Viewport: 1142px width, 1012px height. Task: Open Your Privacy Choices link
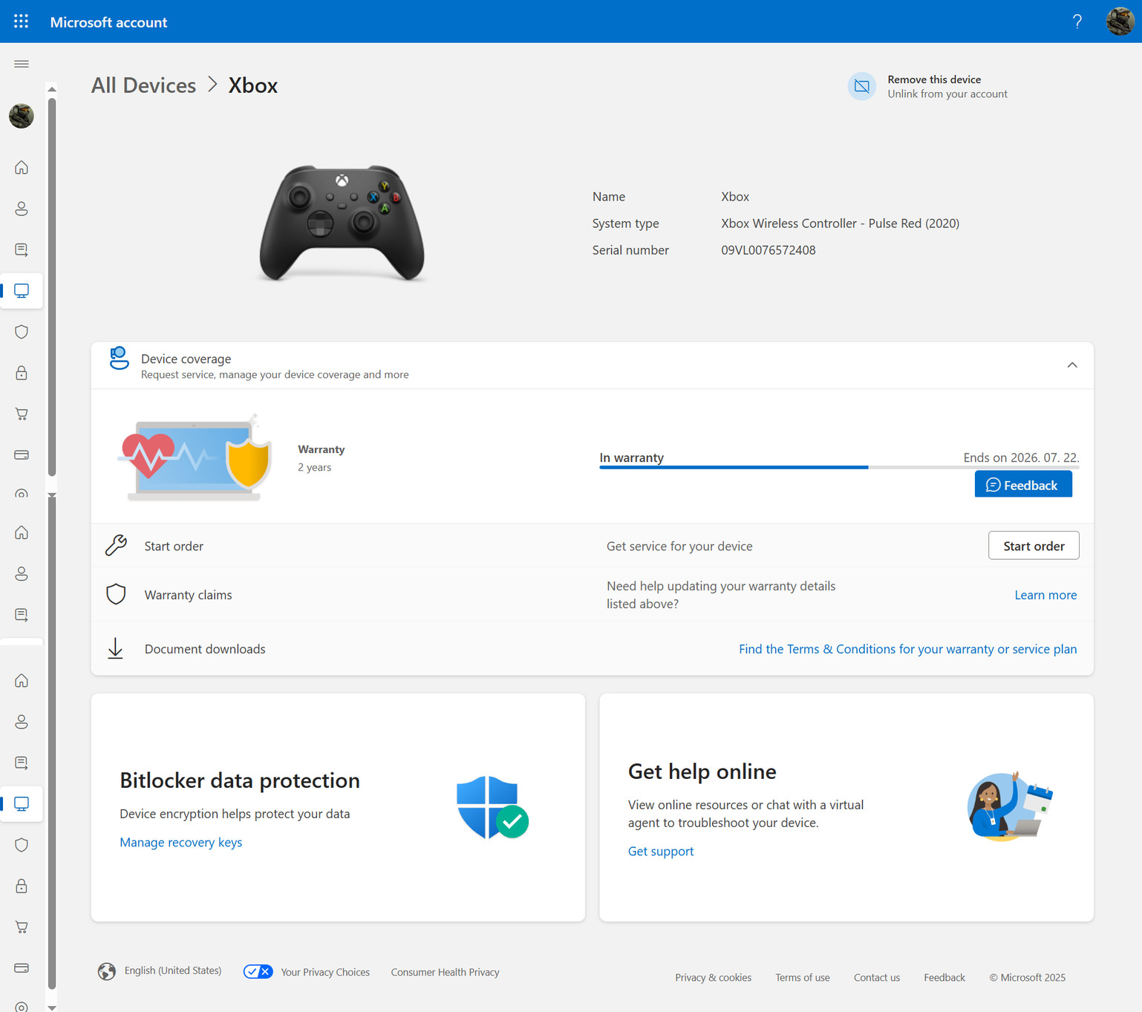click(325, 972)
